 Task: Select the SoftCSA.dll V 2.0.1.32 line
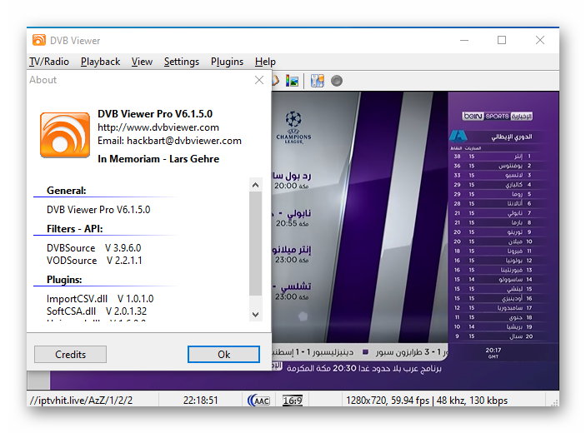coord(97,311)
